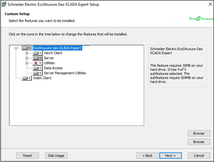The height and width of the screenshot is (162, 214).
Task: Expand the ViewX Client tree node
Action: point(27,53)
